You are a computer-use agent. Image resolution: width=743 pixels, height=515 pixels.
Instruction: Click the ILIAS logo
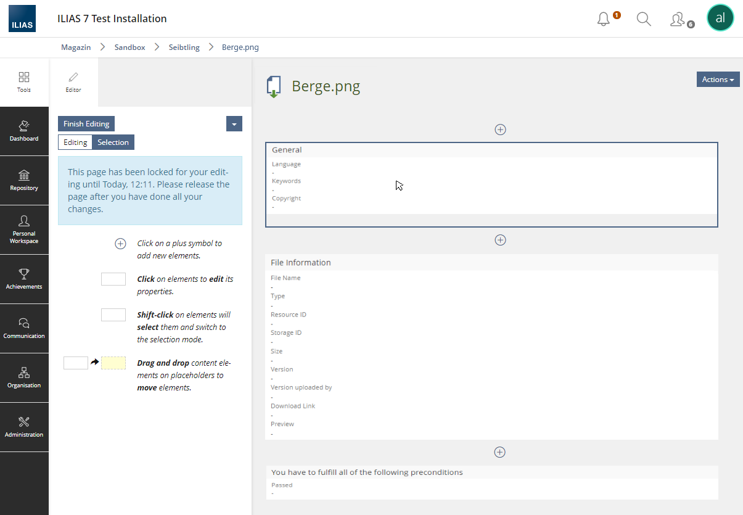pos(22,19)
